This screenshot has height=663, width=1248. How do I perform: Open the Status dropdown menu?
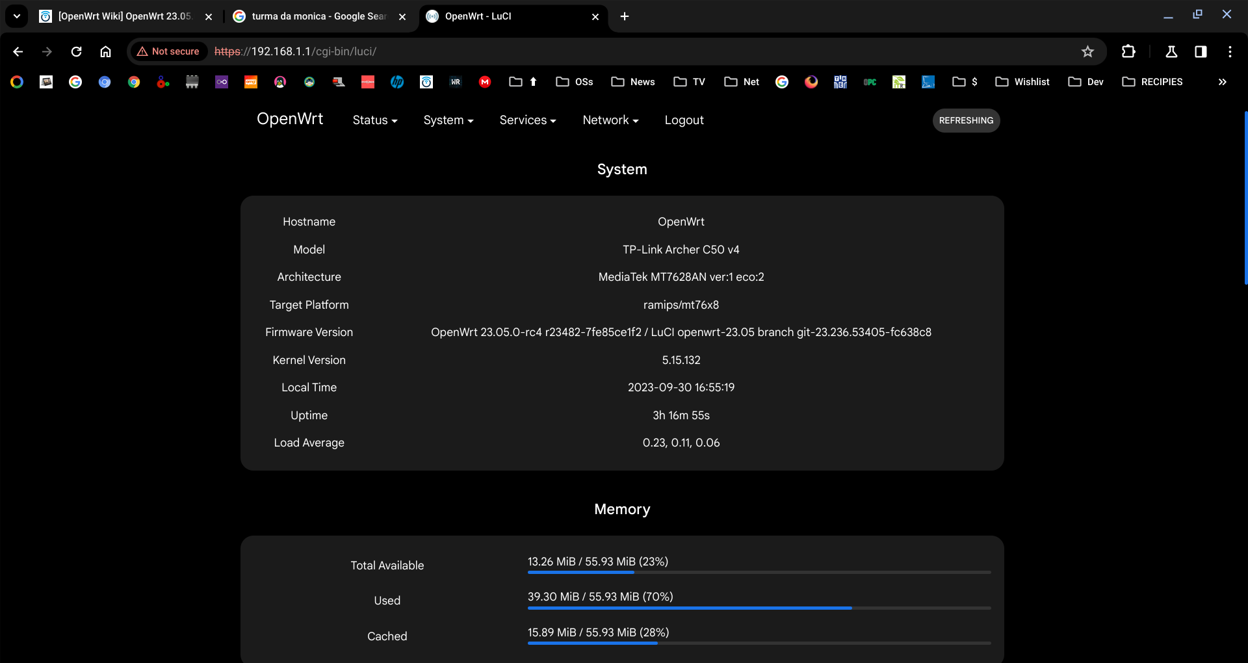[374, 120]
